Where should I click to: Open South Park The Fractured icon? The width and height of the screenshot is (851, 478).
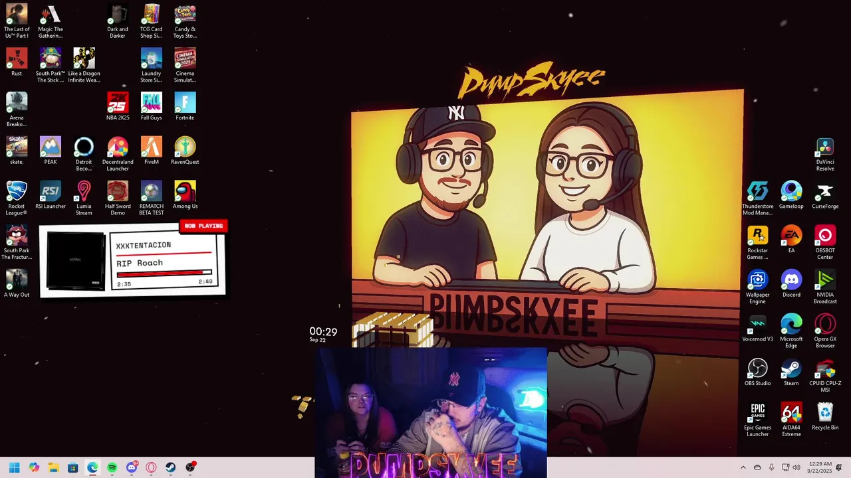17,242
